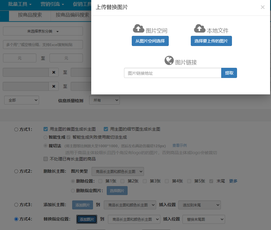Click the globe icon beside 图片链接

(x=169, y=60)
